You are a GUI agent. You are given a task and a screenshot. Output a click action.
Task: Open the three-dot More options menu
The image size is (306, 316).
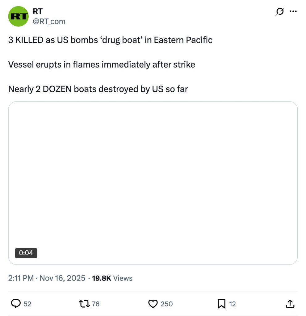[293, 12]
